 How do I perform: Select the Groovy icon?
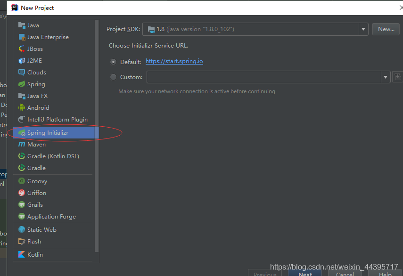click(22, 181)
